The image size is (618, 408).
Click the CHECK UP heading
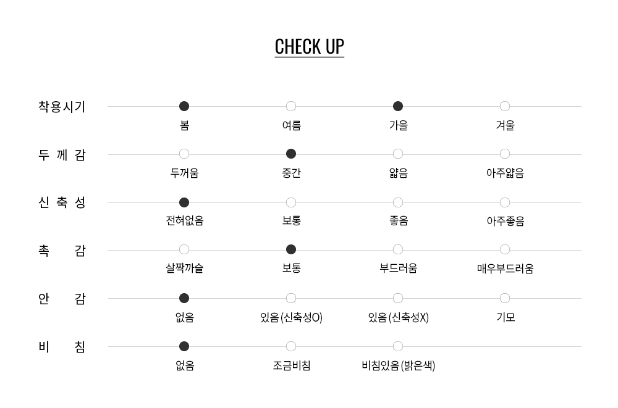pos(309,47)
